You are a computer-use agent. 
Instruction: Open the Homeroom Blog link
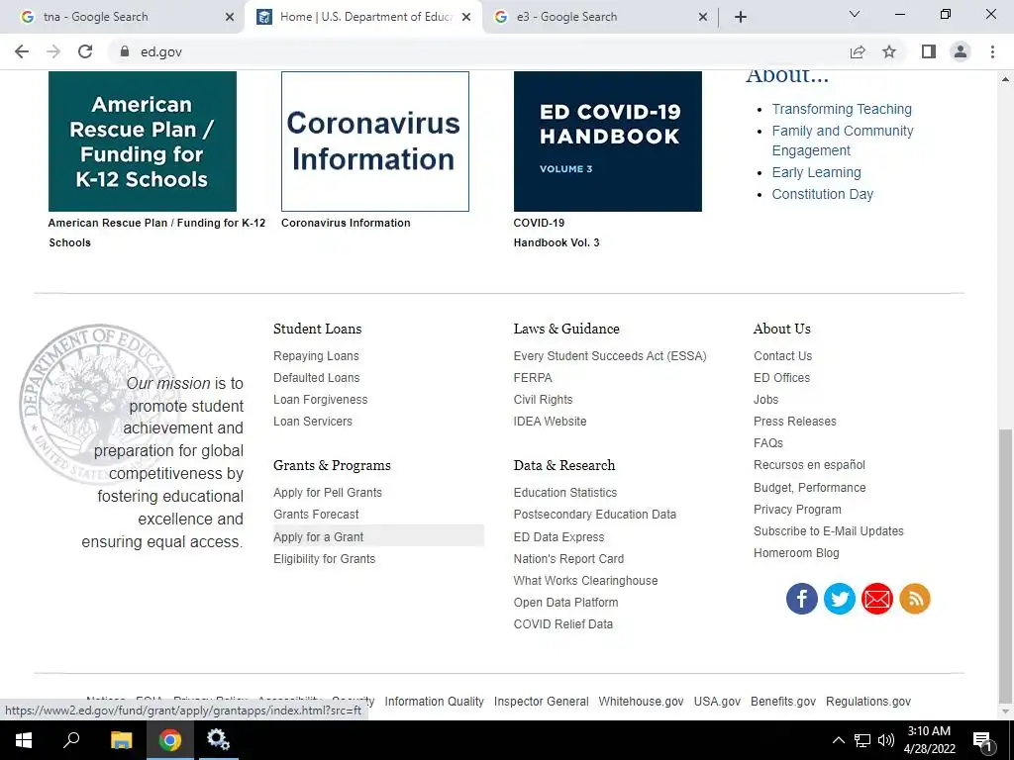coord(796,552)
